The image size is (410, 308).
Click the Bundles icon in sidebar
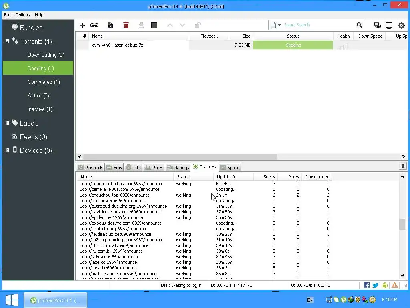(x=15, y=27)
